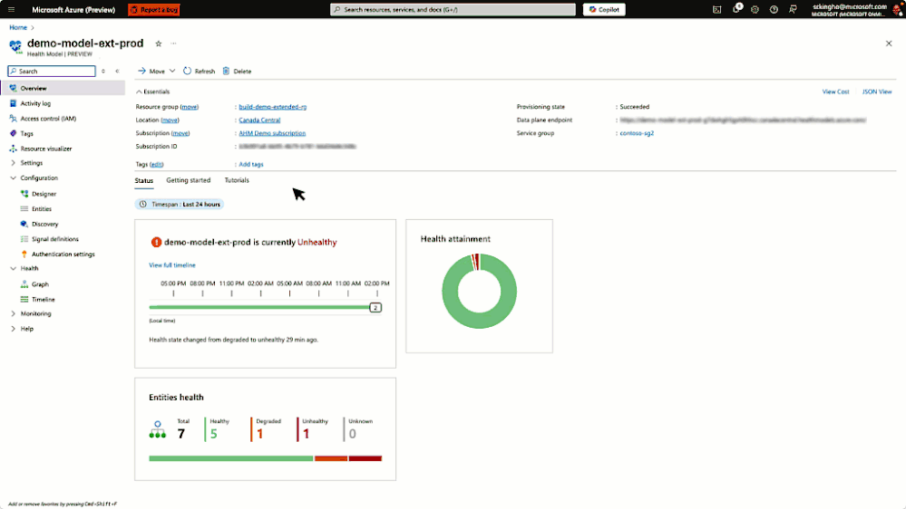Select the timeline marker labeled 2
Image resolution: width=906 pixels, height=509 pixels.
click(x=375, y=308)
